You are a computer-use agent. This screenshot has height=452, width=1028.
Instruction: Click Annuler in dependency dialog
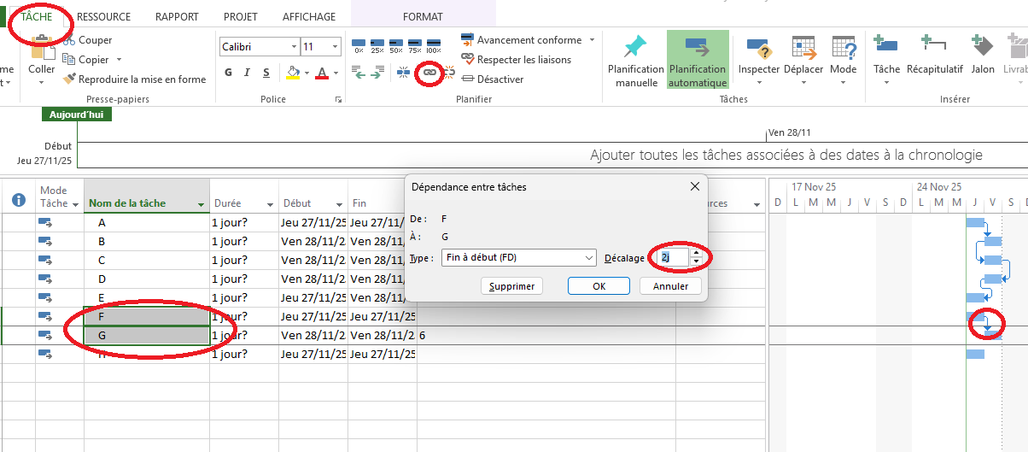(670, 286)
